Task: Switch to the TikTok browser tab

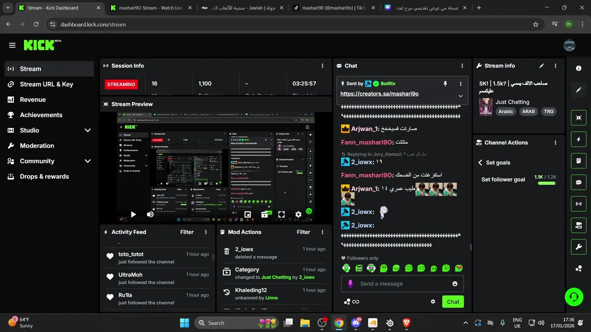Action: point(334,8)
